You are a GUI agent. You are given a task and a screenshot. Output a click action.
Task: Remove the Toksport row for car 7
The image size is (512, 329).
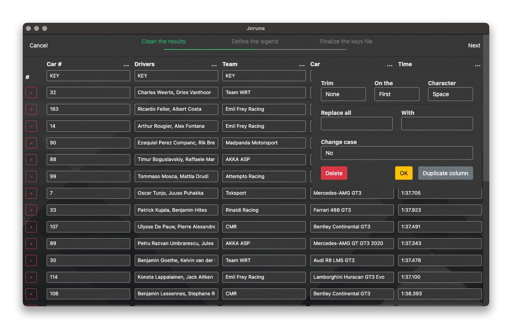point(31,193)
